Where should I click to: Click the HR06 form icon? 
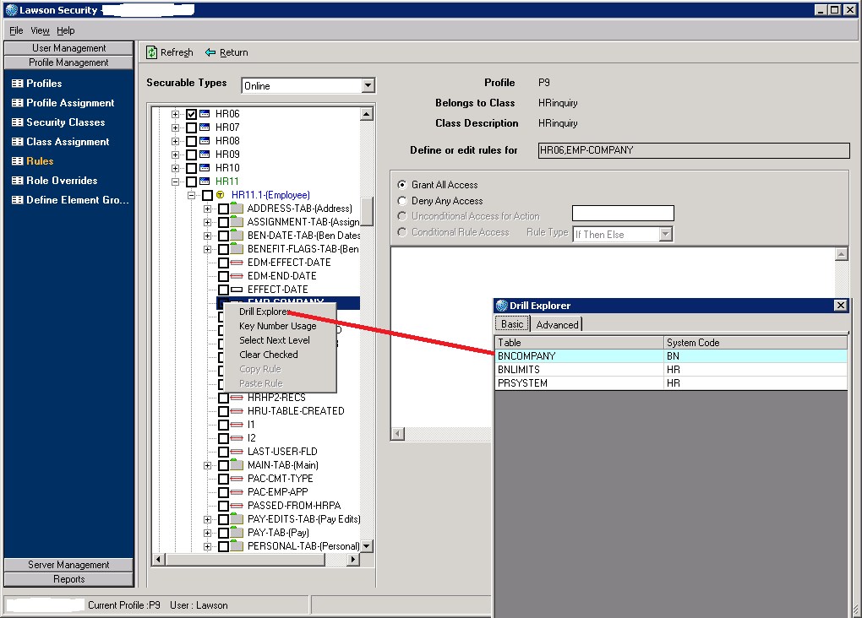205,114
